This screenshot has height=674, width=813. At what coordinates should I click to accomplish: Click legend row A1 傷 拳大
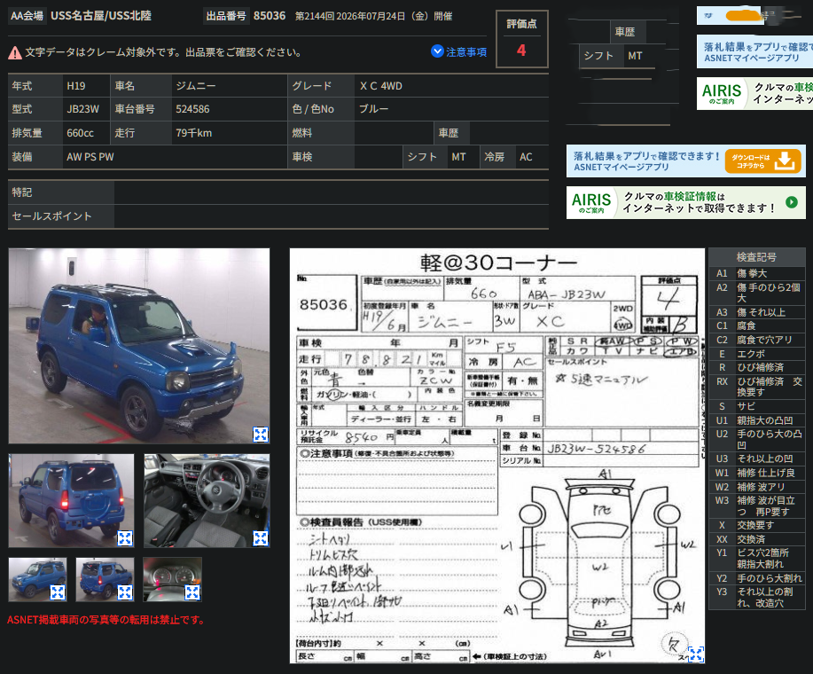[756, 273]
